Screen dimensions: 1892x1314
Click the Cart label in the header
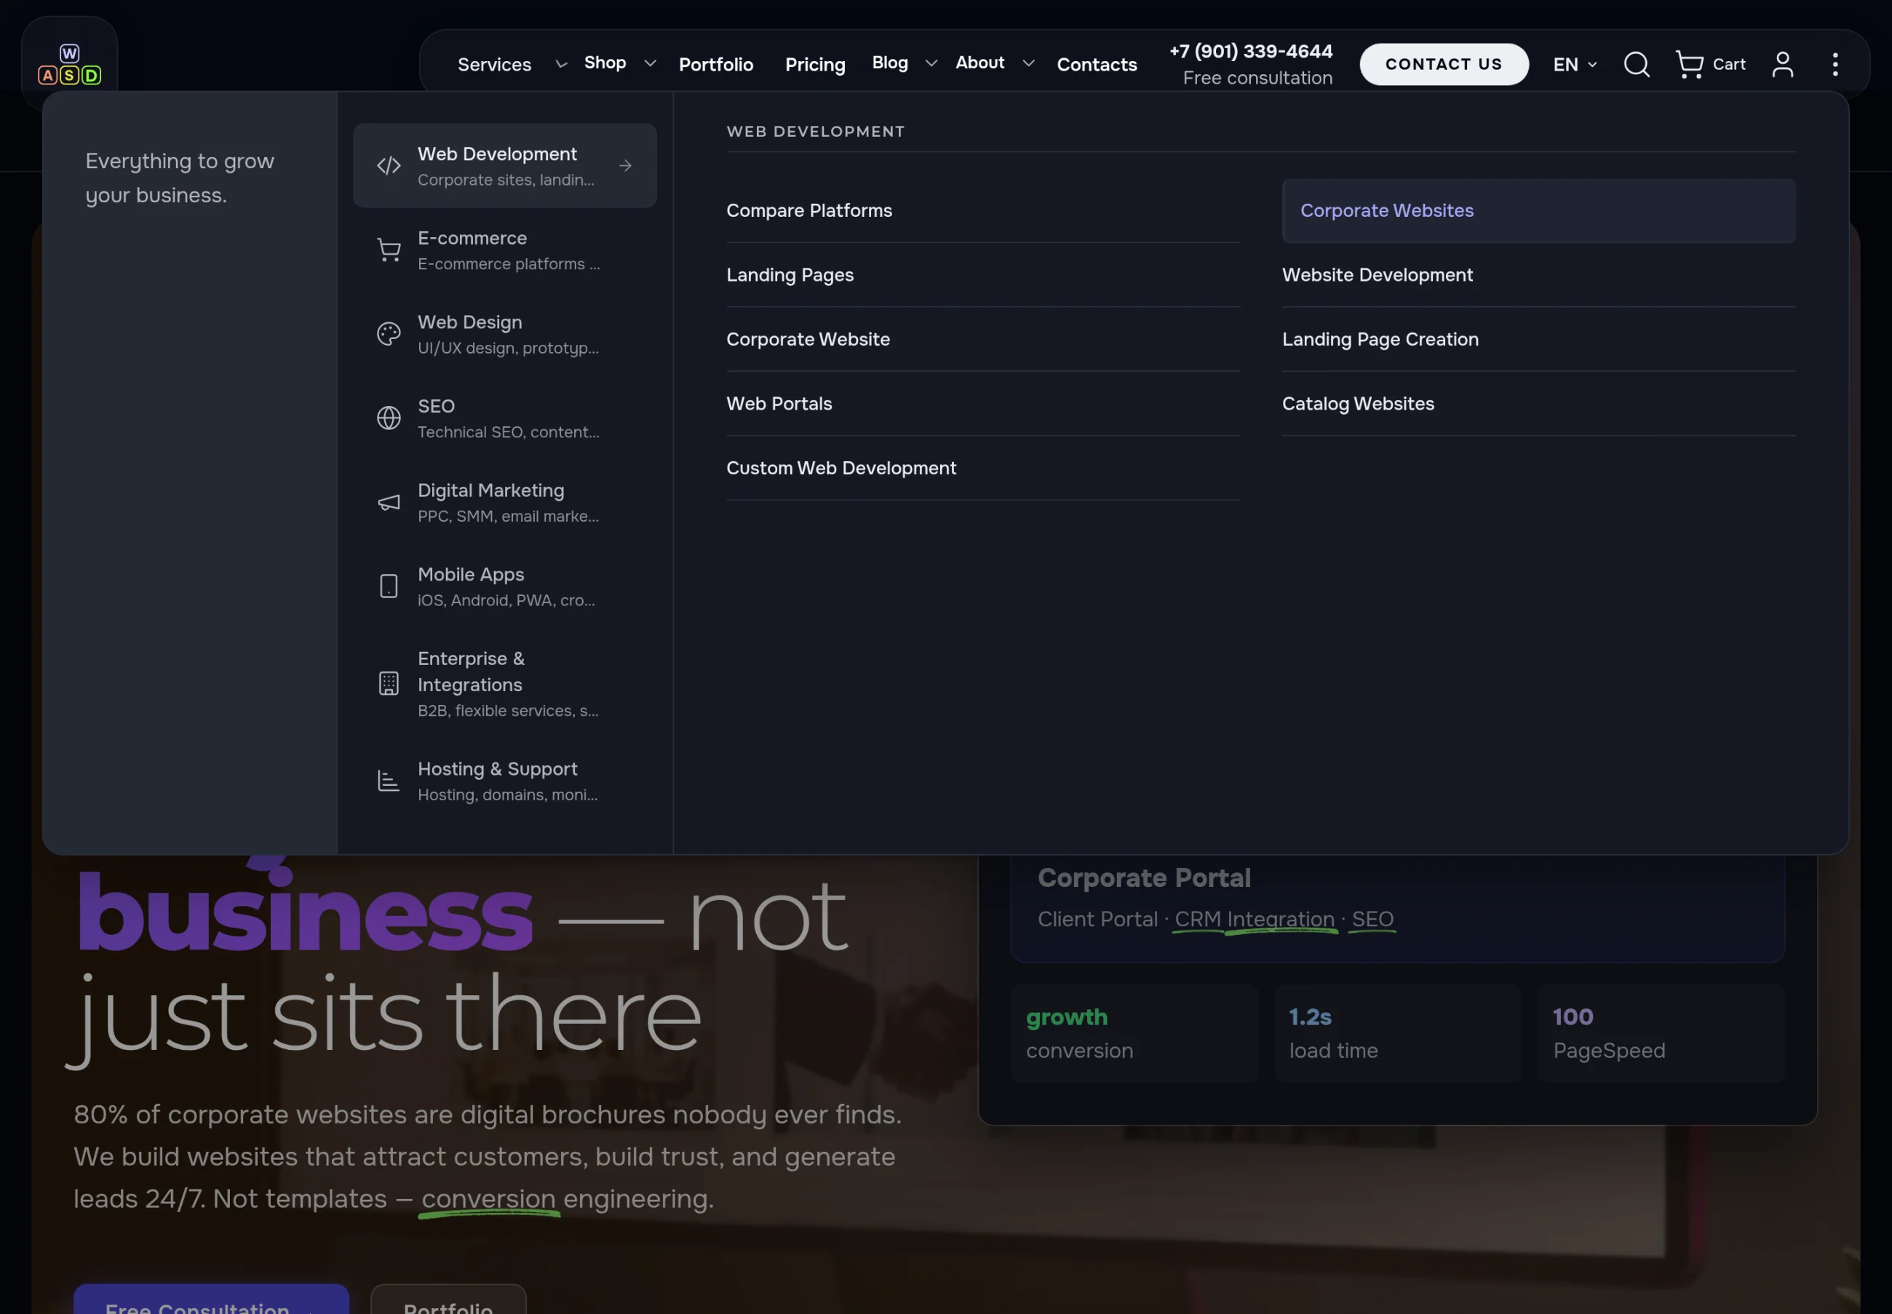pos(1729,64)
